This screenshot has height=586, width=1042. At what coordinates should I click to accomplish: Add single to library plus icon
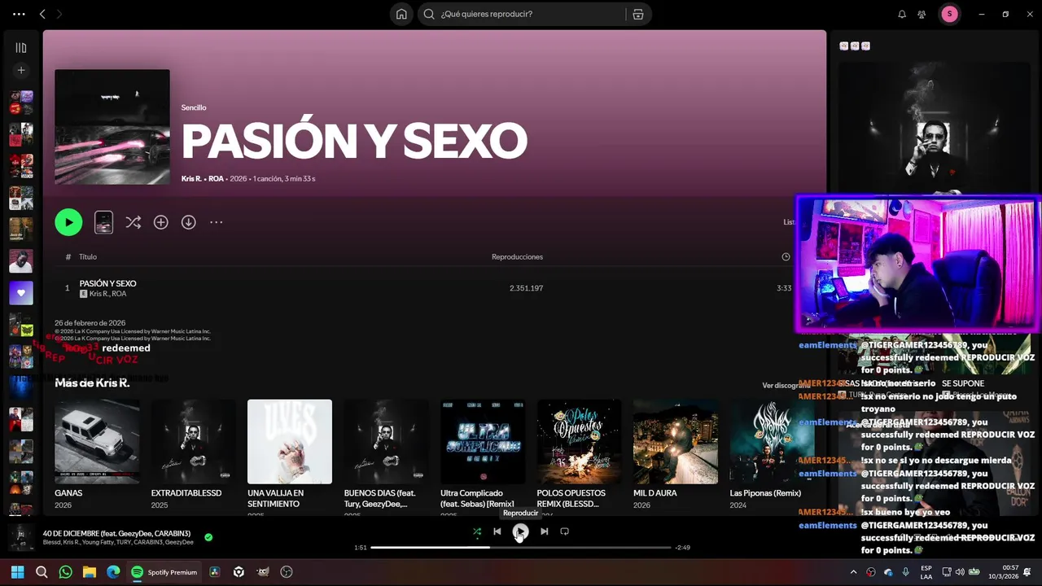[x=161, y=222]
